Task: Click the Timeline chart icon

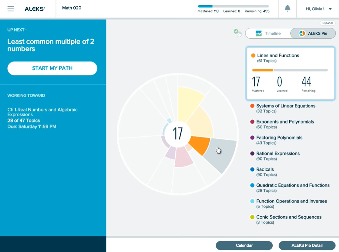Action: (x=259, y=33)
